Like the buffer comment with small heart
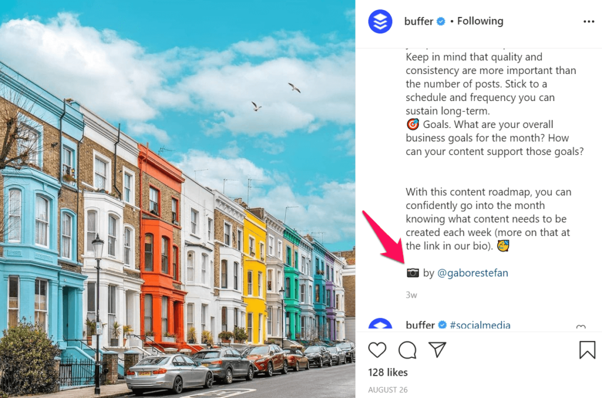 tap(581, 327)
